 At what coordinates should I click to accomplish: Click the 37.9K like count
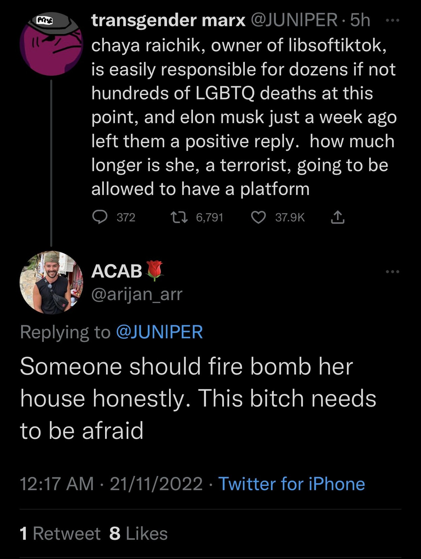click(x=290, y=217)
